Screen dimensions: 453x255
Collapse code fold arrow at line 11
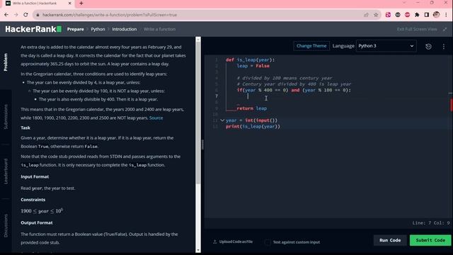[222, 120]
